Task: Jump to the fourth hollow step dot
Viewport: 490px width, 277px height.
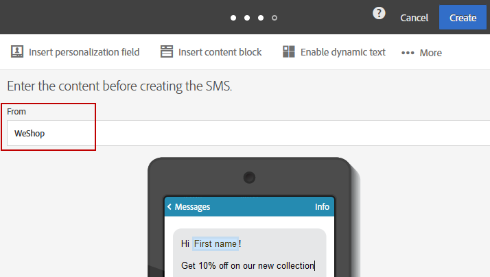Action: click(275, 18)
